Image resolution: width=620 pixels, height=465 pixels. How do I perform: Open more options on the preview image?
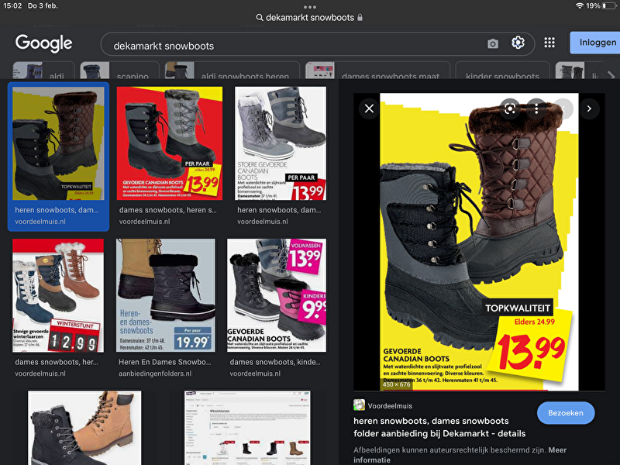point(536,108)
